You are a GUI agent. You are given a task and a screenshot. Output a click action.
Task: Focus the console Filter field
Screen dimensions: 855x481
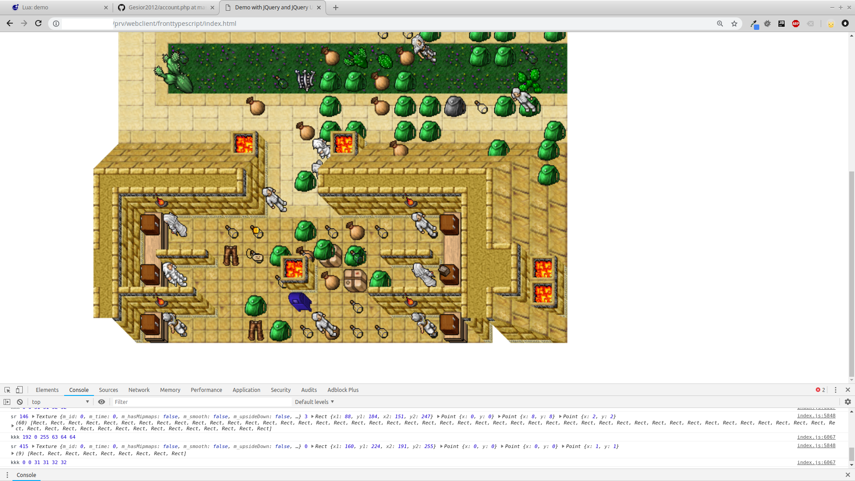pos(202,402)
